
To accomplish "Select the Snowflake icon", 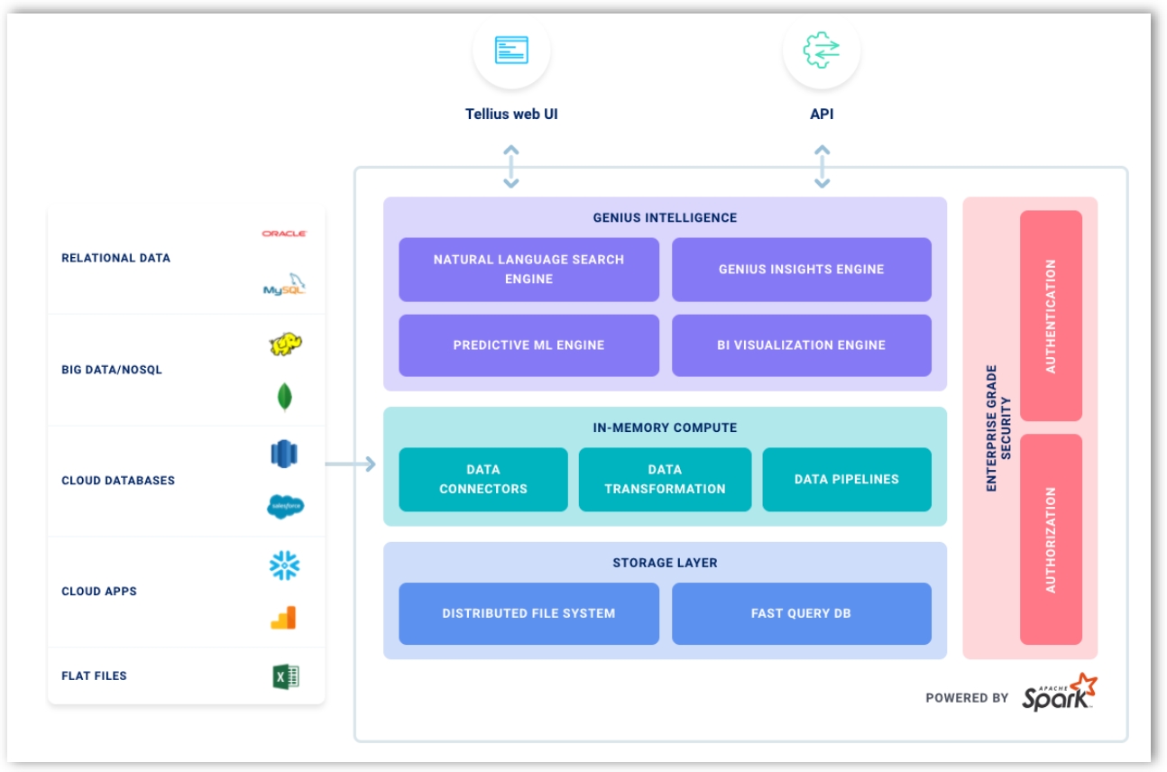I will click(x=284, y=565).
